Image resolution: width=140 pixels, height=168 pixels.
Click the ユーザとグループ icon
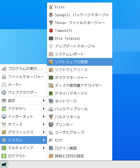(x=51, y=132)
